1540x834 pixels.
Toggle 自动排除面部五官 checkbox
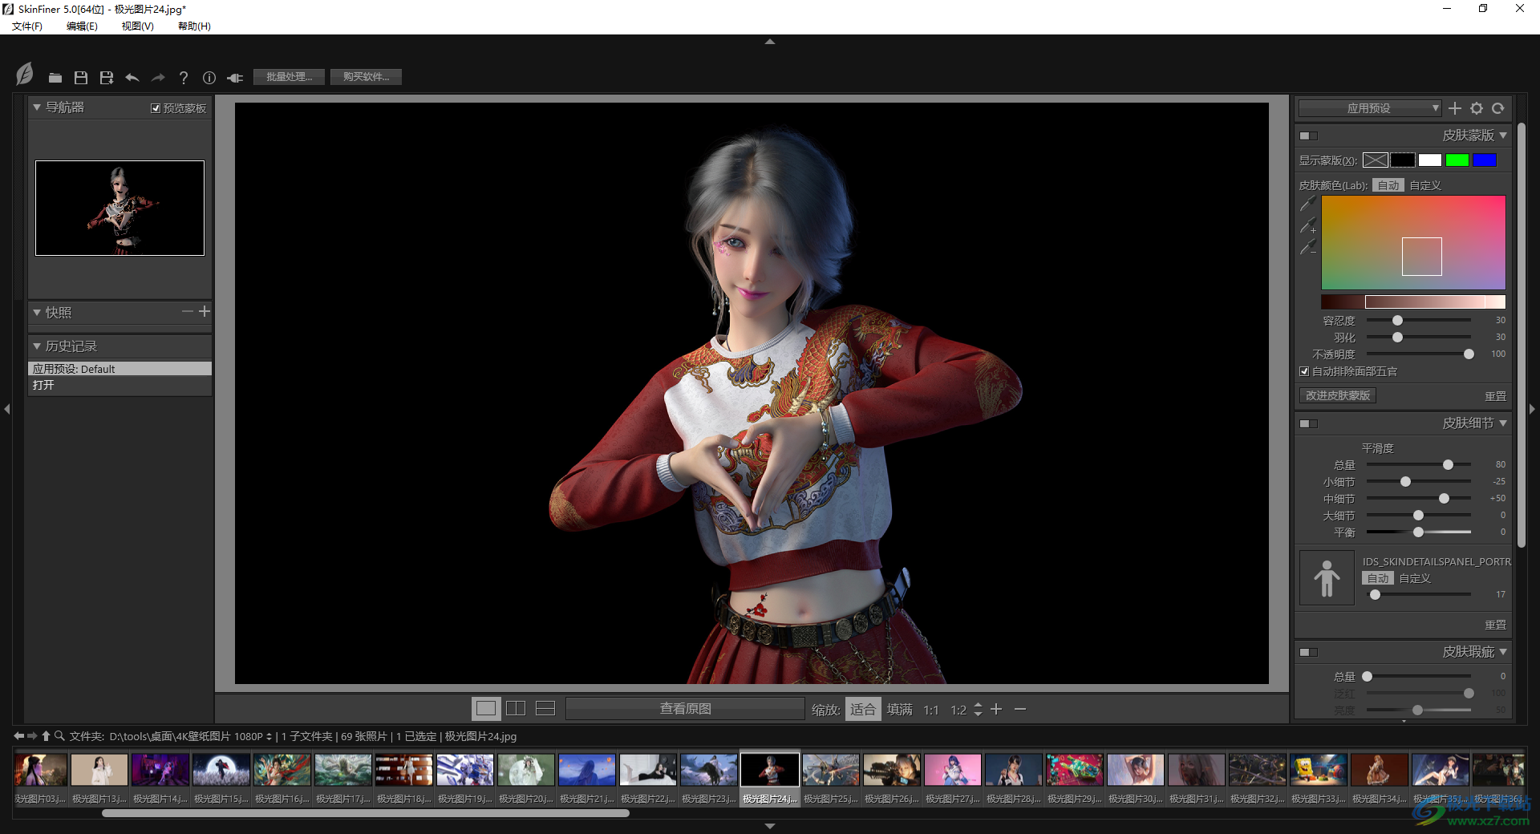coord(1304,371)
